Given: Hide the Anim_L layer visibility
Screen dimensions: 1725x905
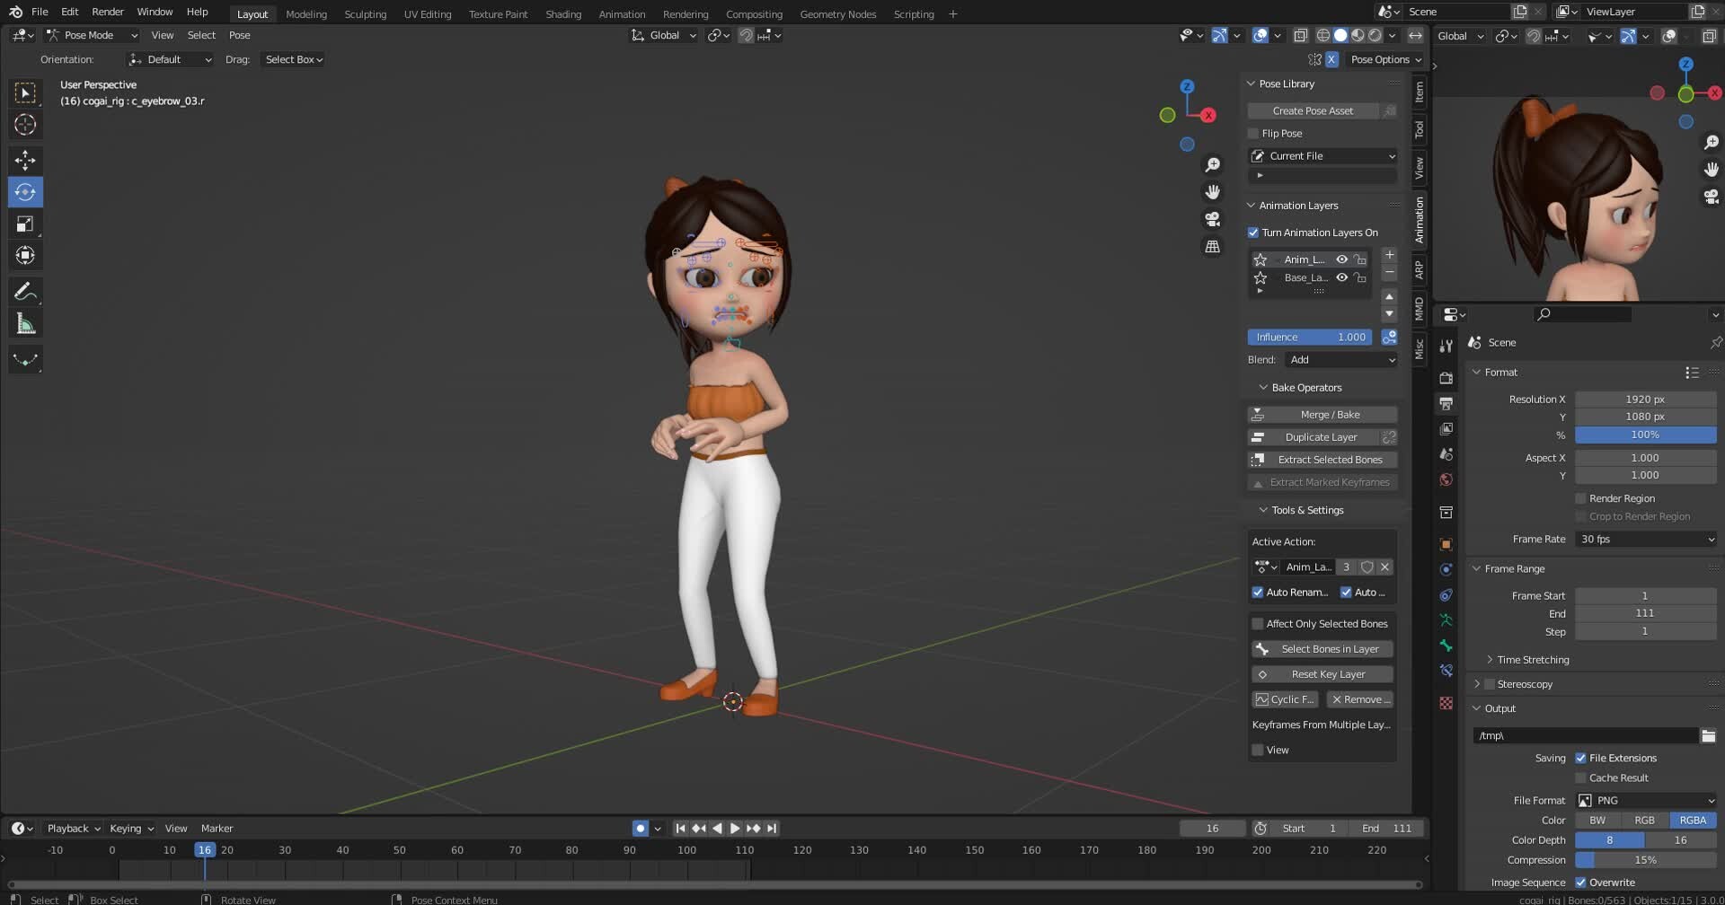Looking at the screenshot, I should (x=1341, y=259).
